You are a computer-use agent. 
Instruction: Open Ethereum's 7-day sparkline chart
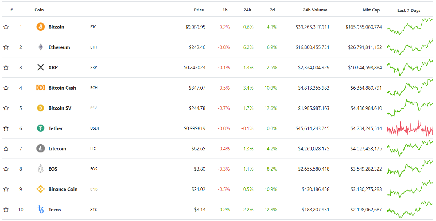(410, 47)
